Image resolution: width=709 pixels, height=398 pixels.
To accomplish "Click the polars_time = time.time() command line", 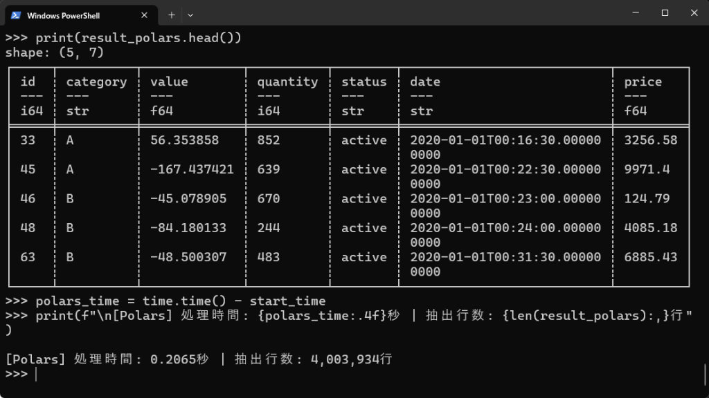I will (180, 301).
